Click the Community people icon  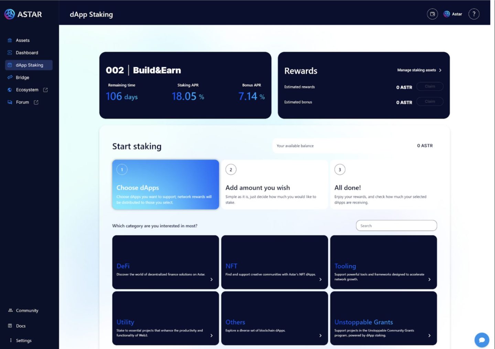(10, 310)
